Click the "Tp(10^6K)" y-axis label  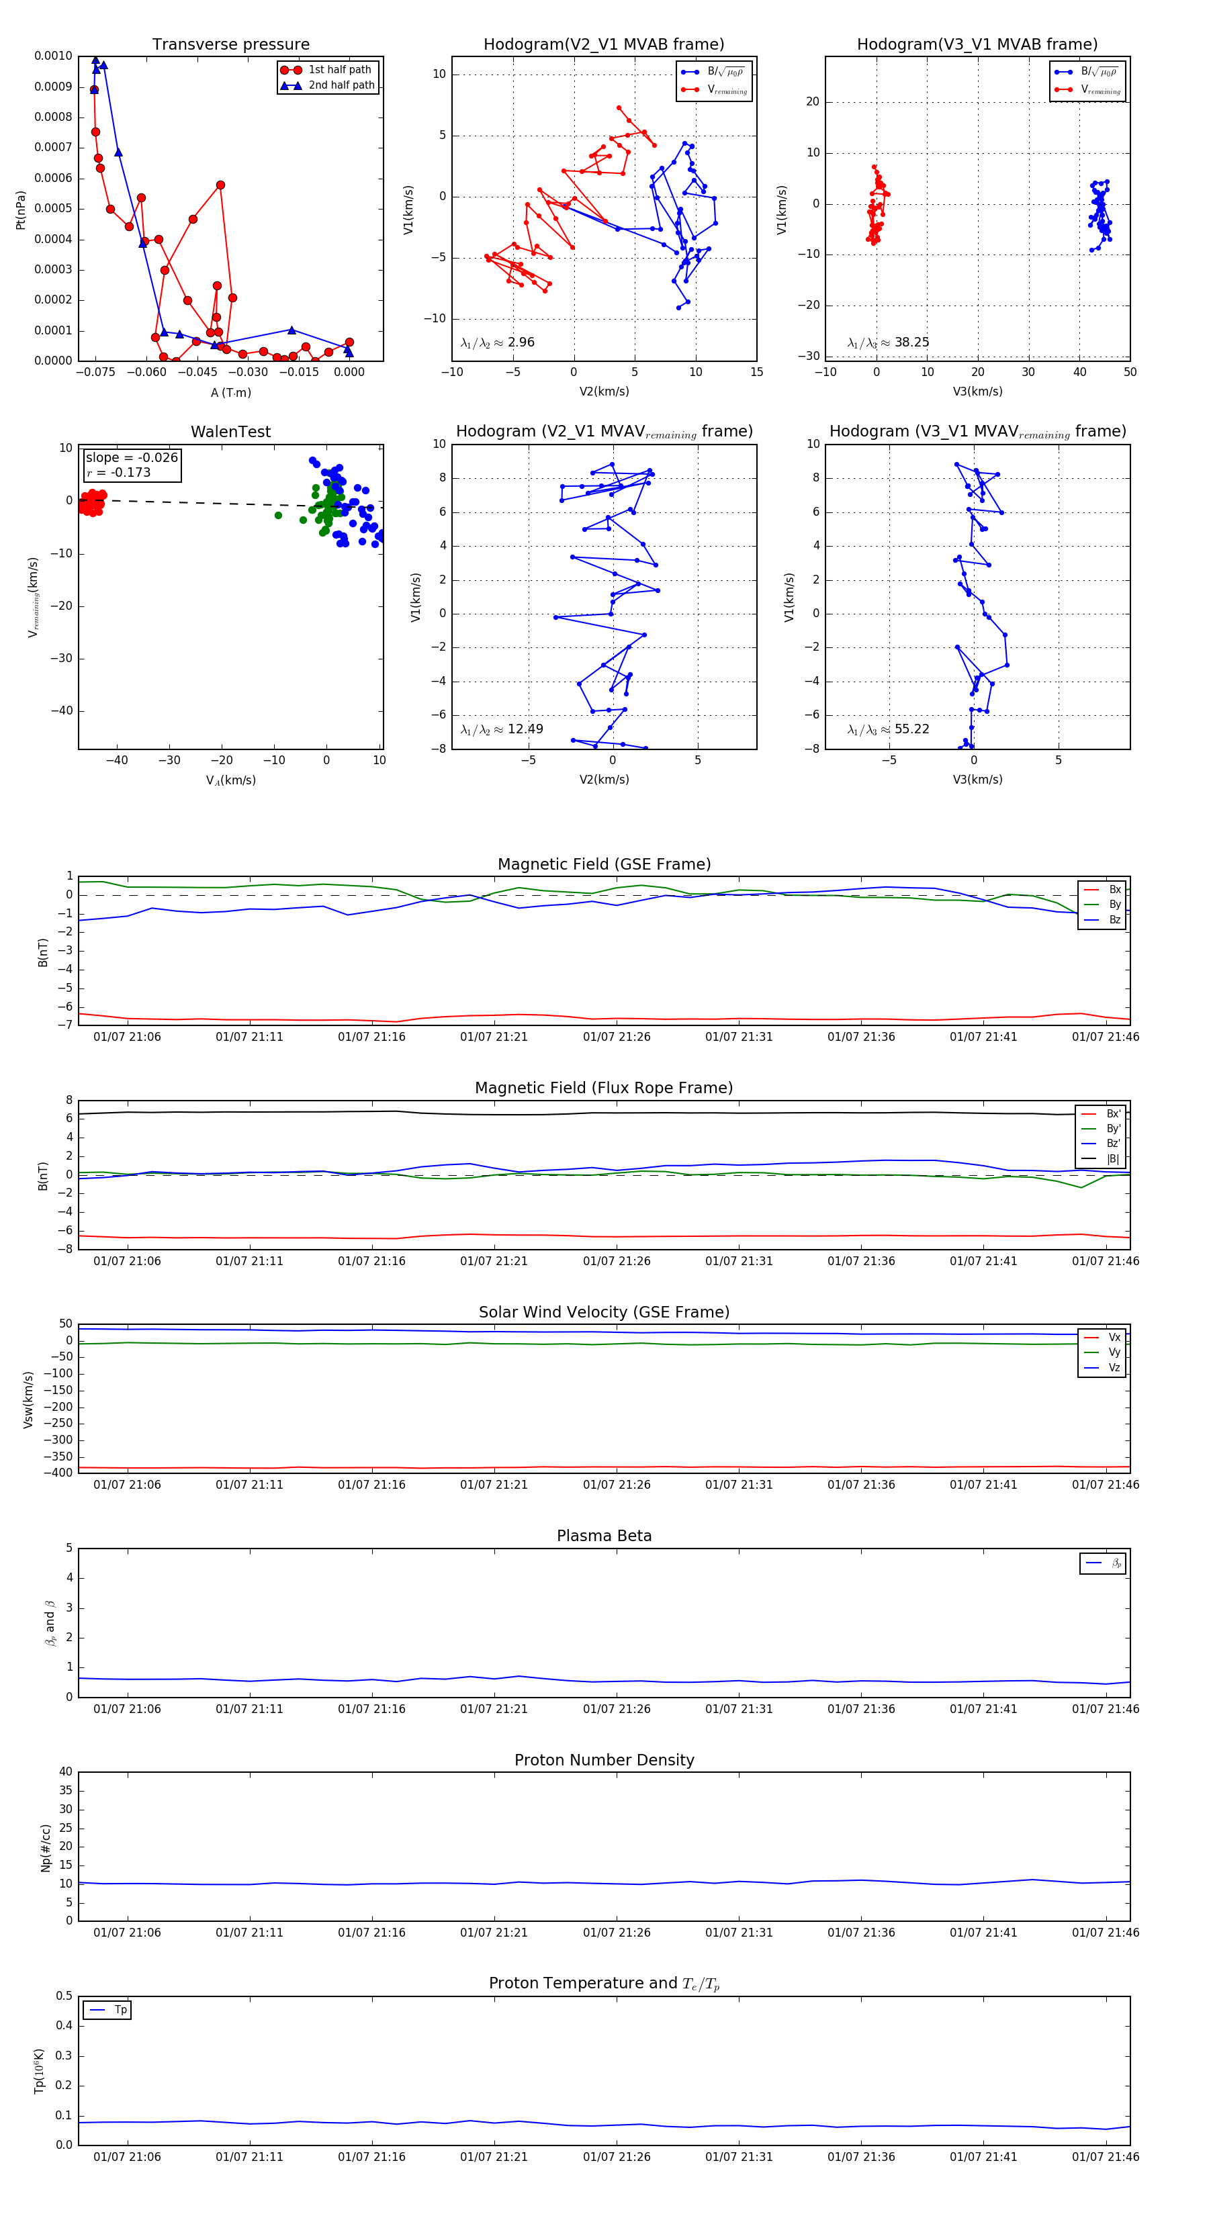(x=39, y=2072)
